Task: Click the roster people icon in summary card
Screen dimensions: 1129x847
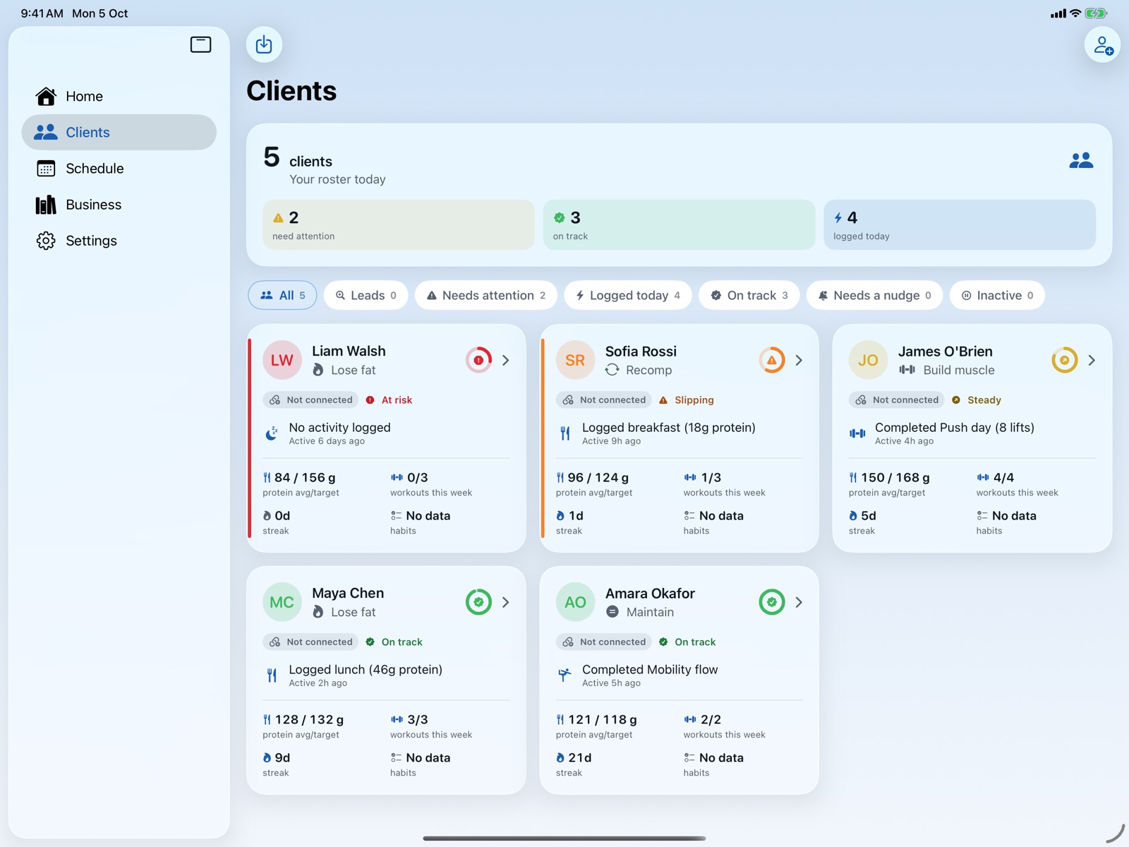Action: pyautogui.click(x=1081, y=161)
